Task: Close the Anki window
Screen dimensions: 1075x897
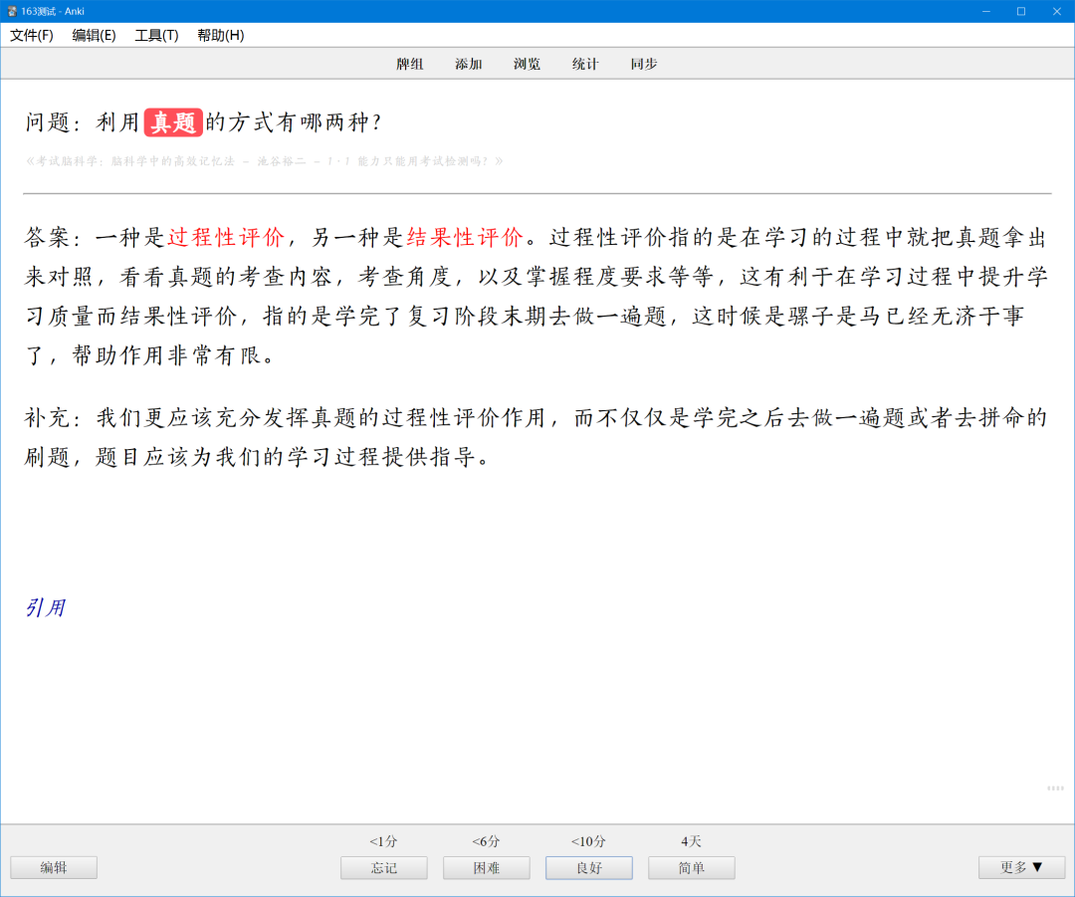Action: (1056, 11)
